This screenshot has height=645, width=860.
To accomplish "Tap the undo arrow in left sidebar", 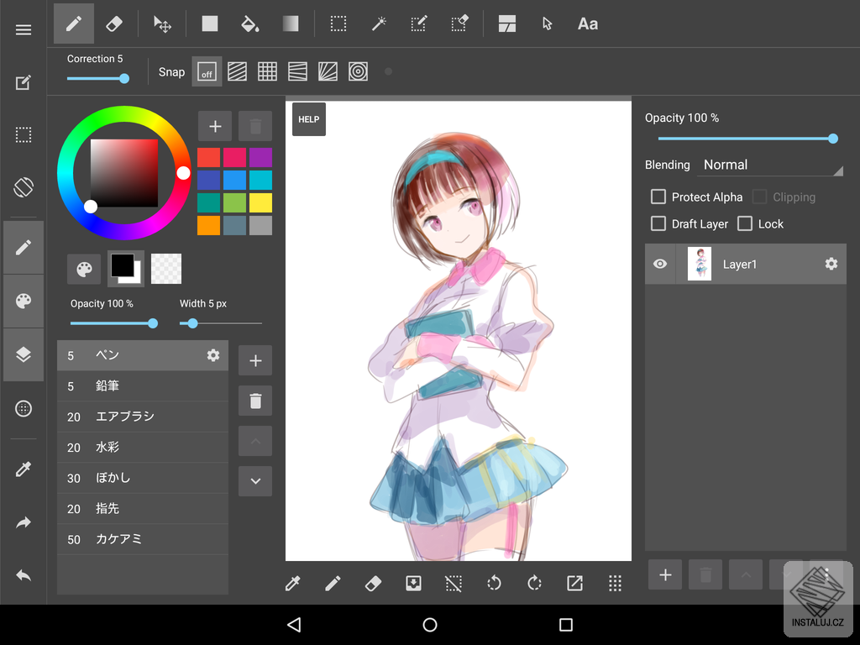I will click(23, 575).
